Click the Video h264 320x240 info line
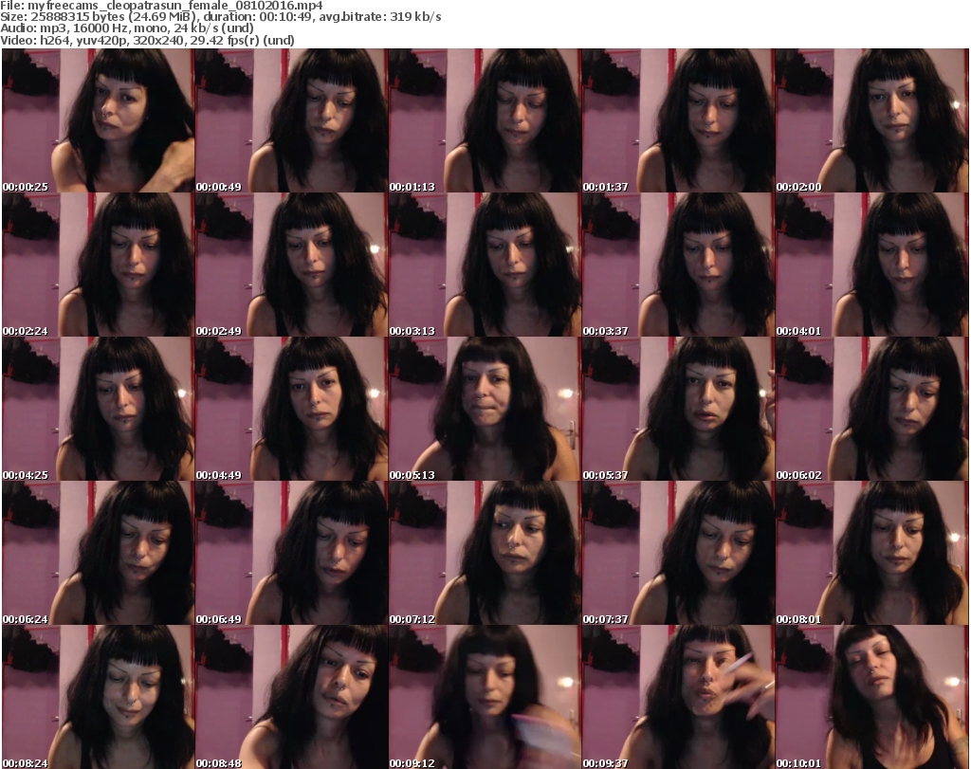 (x=147, y=40)
